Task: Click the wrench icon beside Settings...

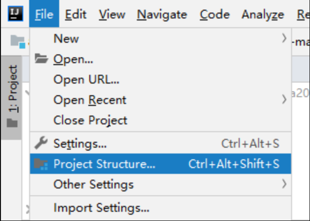Action: click(x=42, y=143)
